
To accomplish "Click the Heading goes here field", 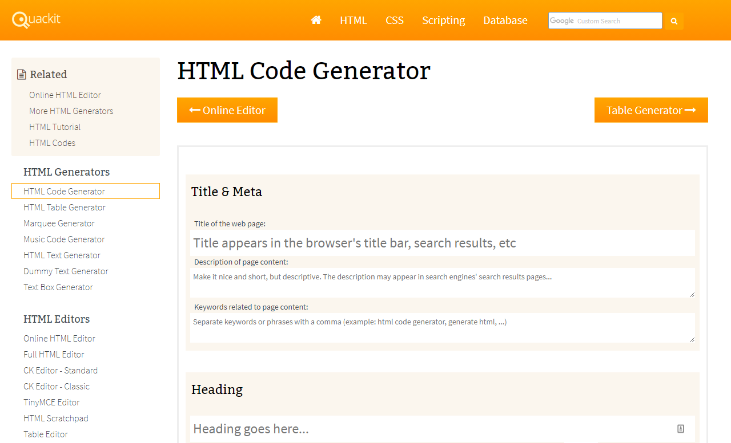I will (443, 429).
